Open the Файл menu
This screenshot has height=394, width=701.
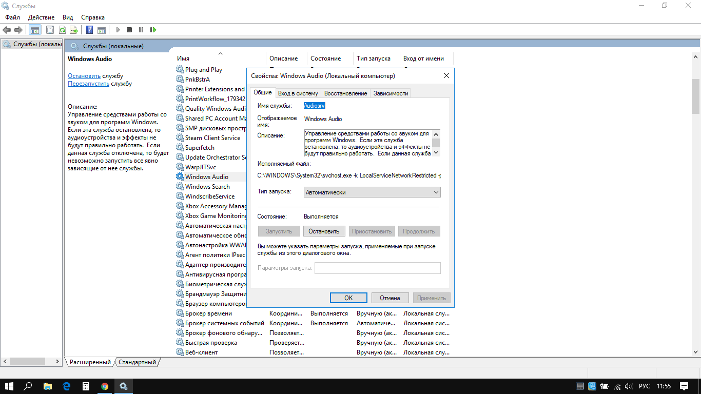point(13,17)
